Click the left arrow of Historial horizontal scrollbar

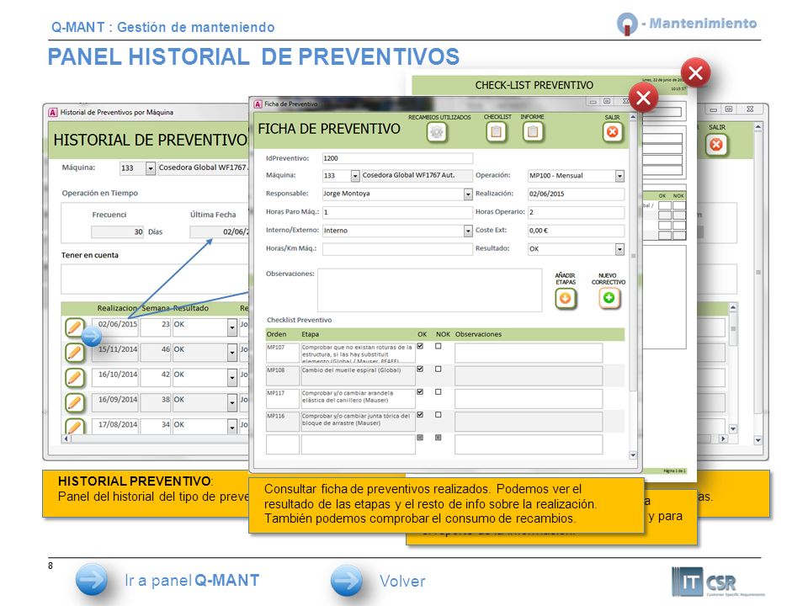tap(66, 439)
